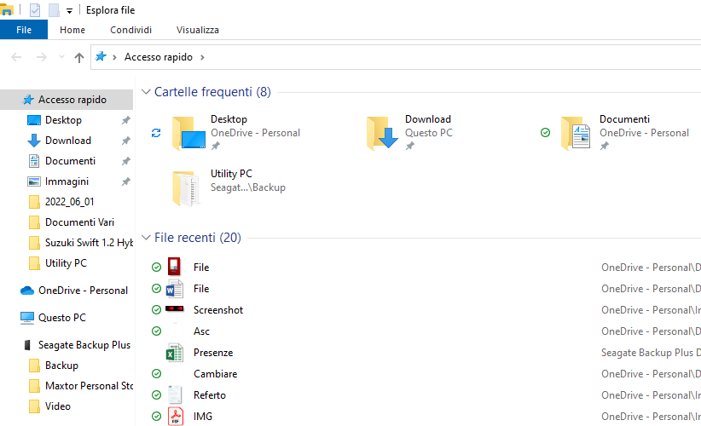Open the recent locations dropdown arrow
Image resolution: width=701 pixels, height=426 pixels.
click(61, 57)
